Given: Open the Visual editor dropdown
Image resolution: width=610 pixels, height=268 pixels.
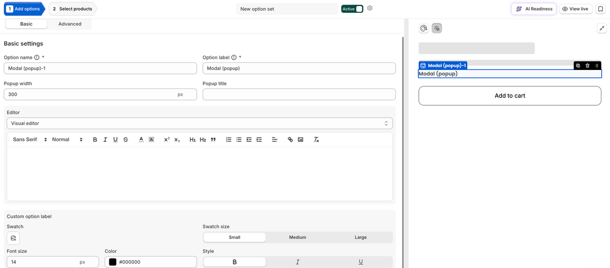Looking at the screenshot, I should pyautogui.click(x=200, y=123).
